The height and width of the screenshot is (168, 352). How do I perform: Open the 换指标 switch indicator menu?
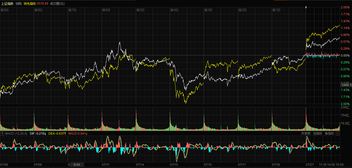click(329, 134)
